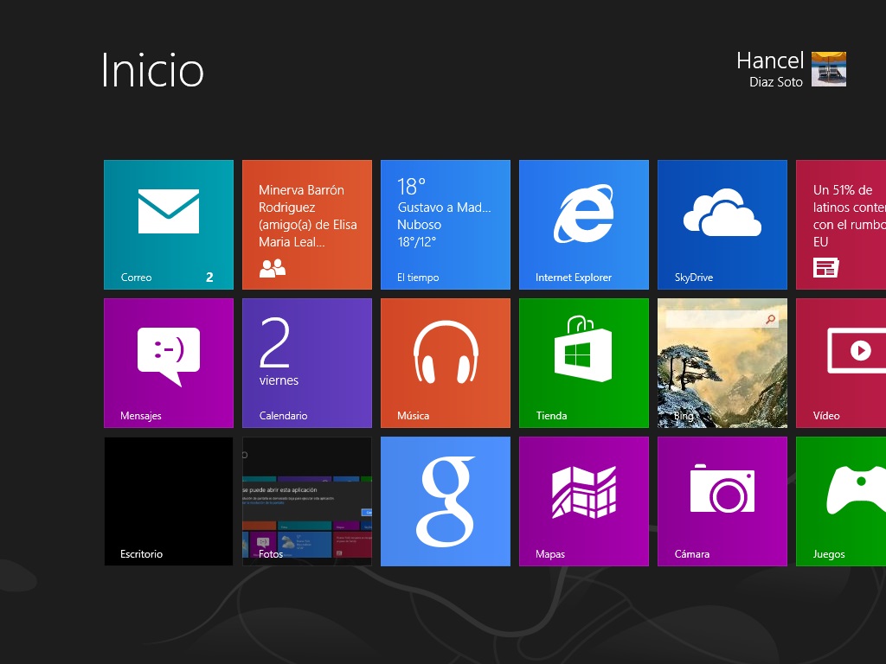
Task: Open Google search tile
Action: click(445, 501)
